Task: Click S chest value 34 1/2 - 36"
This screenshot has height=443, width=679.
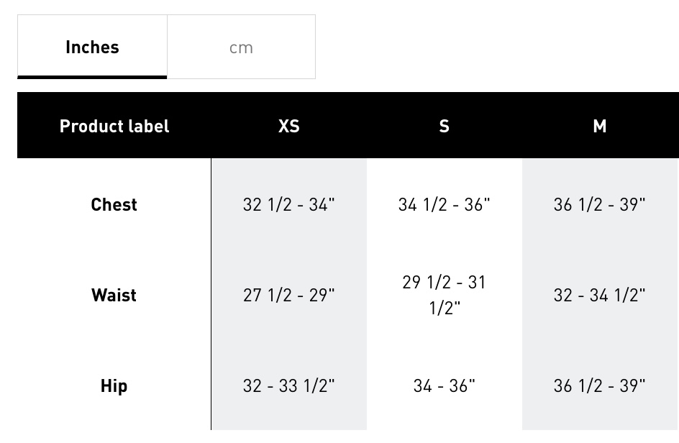Action: point(445,204)
